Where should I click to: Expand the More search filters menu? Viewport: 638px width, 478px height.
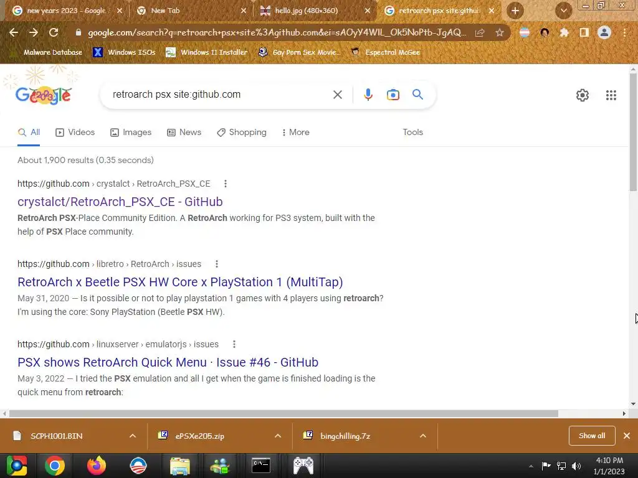pyautogui.click(x=296, y=133)
